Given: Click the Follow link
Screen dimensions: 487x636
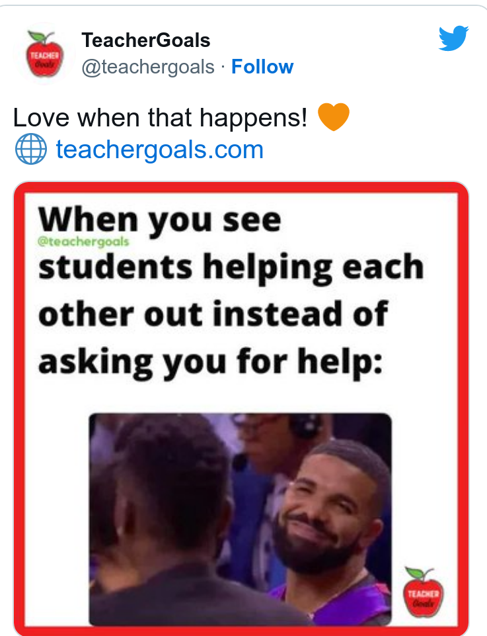Looking at the screenshot, I should [262, 67].
